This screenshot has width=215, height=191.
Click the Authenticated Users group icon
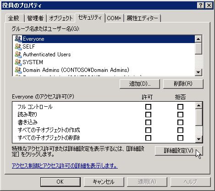(x=18, y=55)
